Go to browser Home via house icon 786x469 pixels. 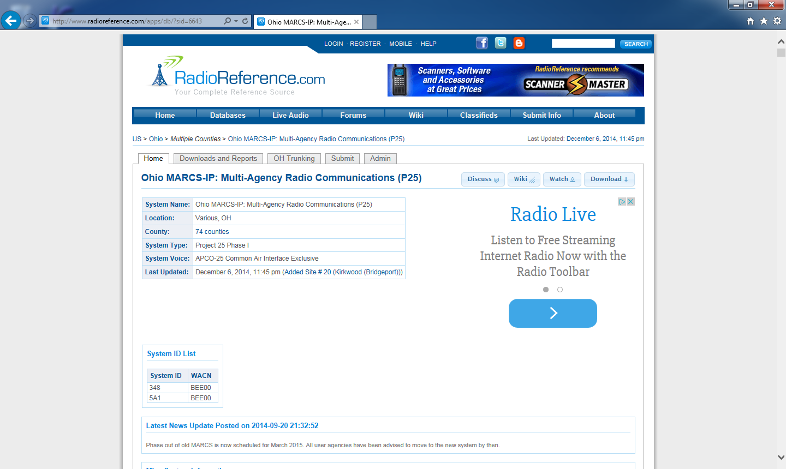[x=751, y=21]
